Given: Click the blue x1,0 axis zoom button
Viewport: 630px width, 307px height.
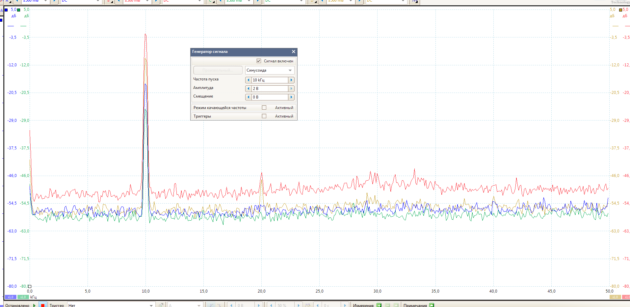Looking at the screenshot, I should (x=11, y=297).
